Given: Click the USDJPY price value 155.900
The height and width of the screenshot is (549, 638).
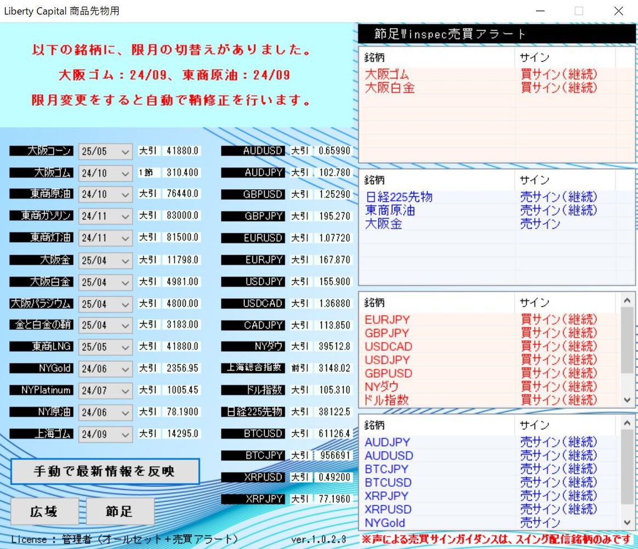Looking at the screenshot, I should pos(334,282).
